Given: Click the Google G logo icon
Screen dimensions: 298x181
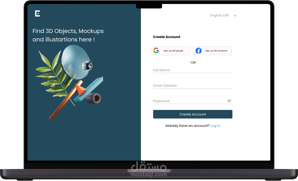Looking at the screenshot, I should 156,50.
